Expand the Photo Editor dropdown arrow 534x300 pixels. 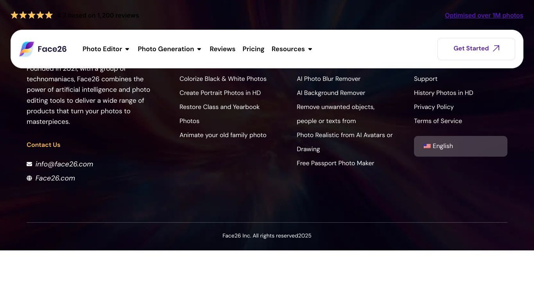[127, 49]
